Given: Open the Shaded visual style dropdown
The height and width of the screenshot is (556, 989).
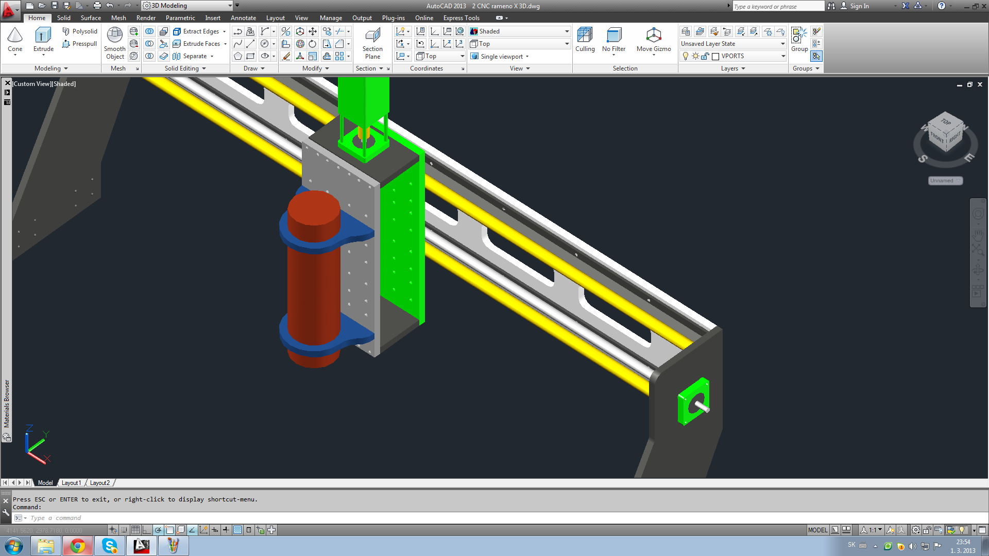Looking at the screenshot, I should (567, 31).
